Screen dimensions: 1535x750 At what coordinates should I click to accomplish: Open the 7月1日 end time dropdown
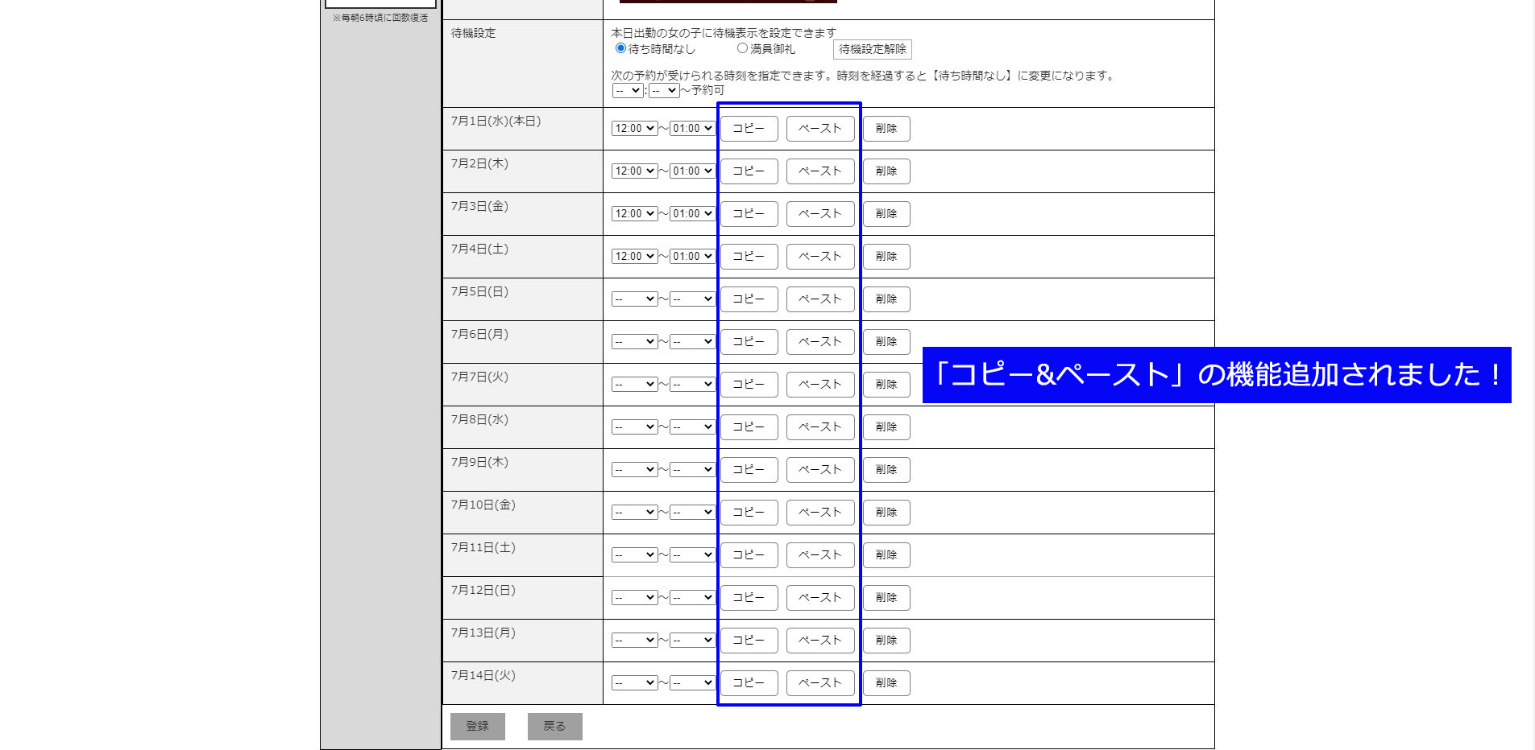tap(692, 129)
